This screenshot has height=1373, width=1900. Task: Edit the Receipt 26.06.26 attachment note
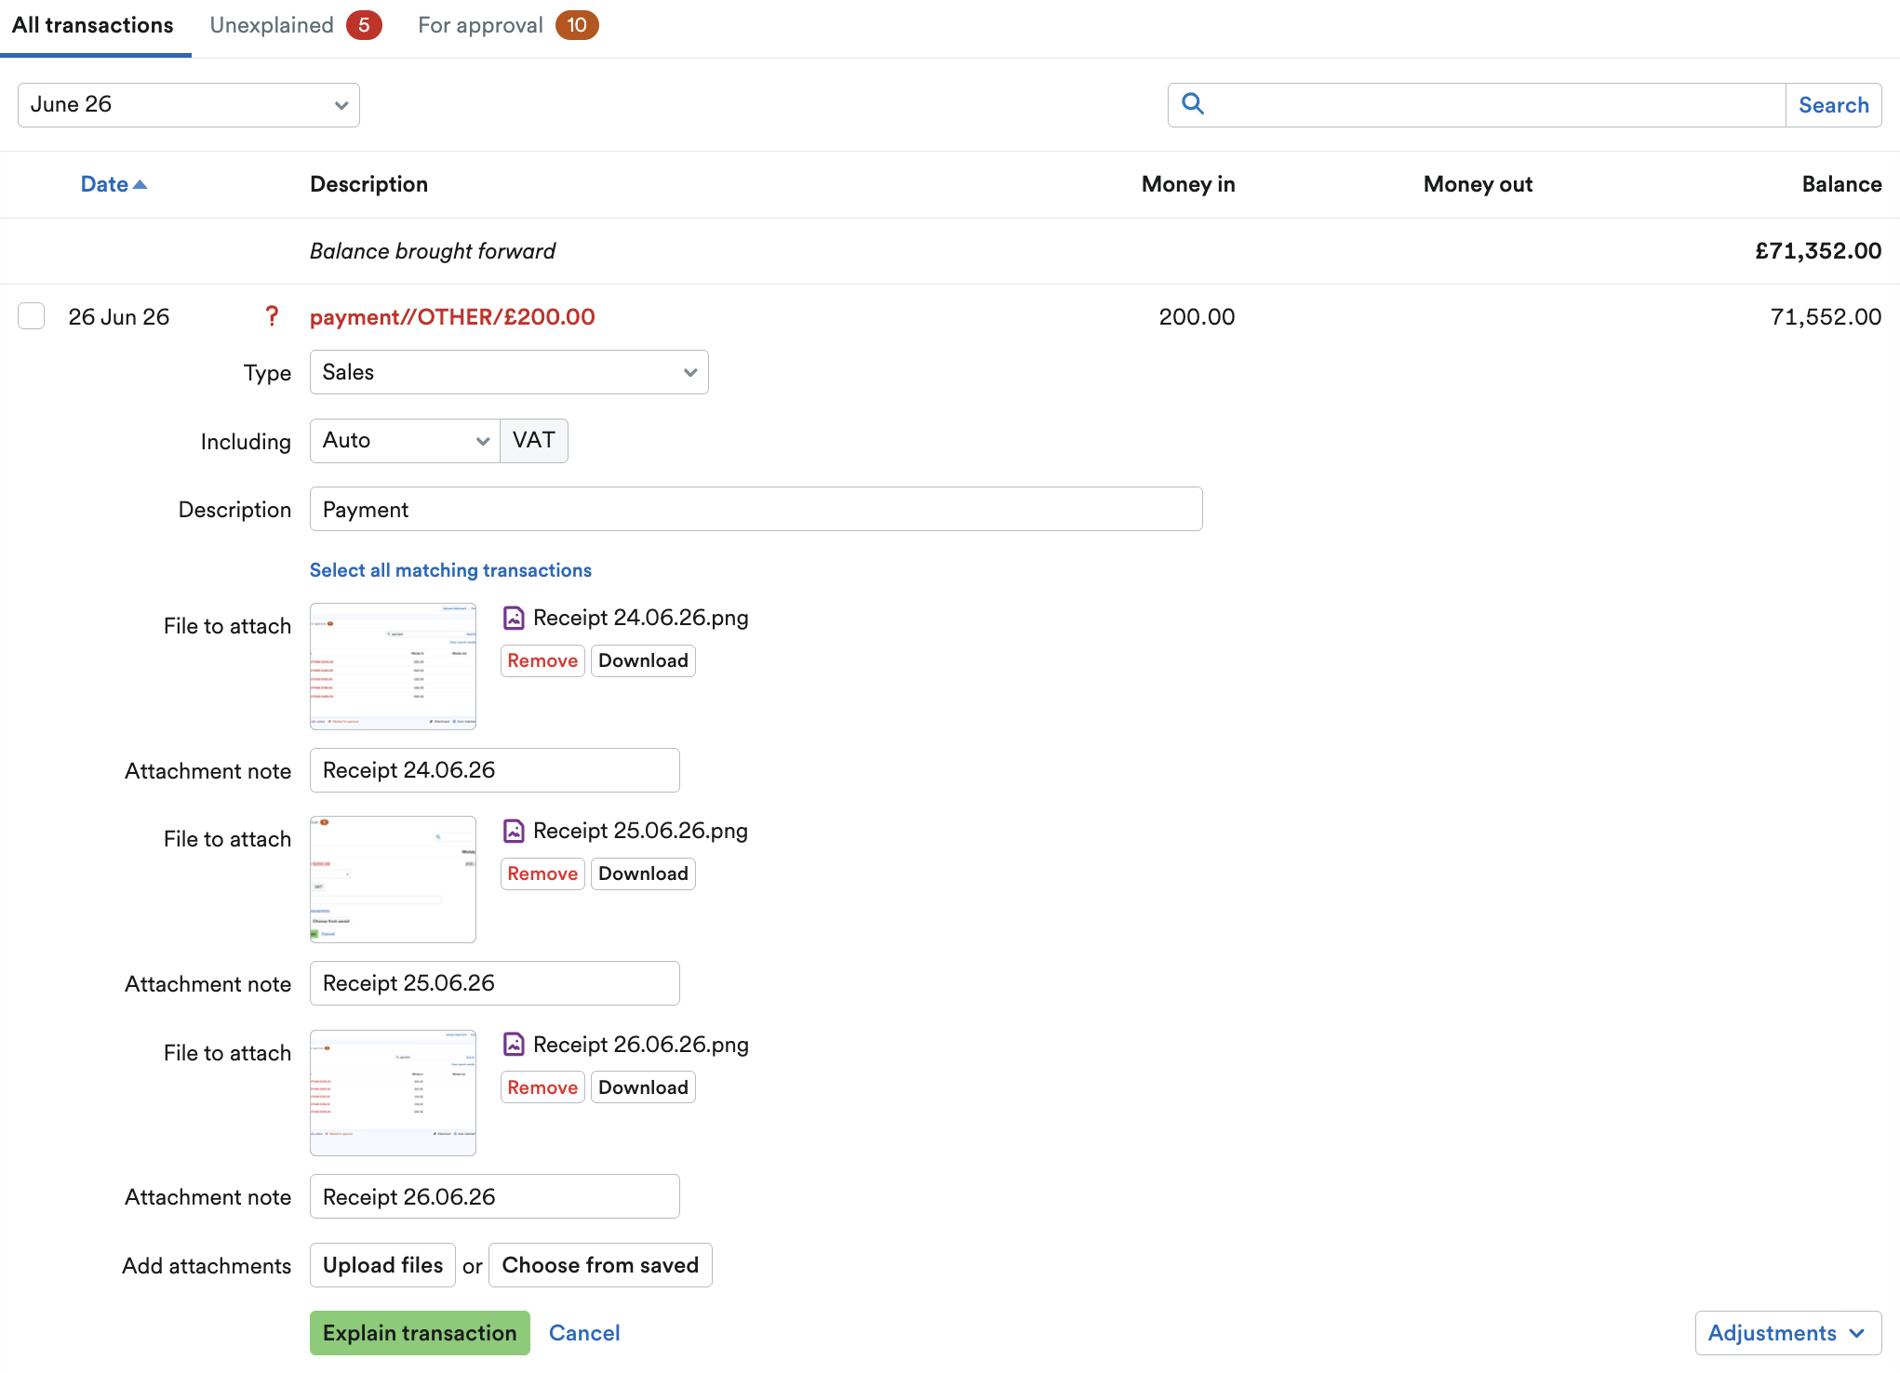click(494, 1196)
